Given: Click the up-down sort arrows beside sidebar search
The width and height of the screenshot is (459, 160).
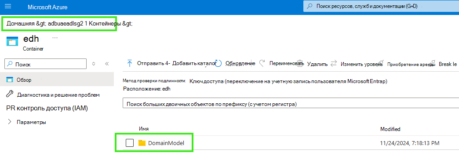Looking at the screenshot, I should [x=94, y=64].
